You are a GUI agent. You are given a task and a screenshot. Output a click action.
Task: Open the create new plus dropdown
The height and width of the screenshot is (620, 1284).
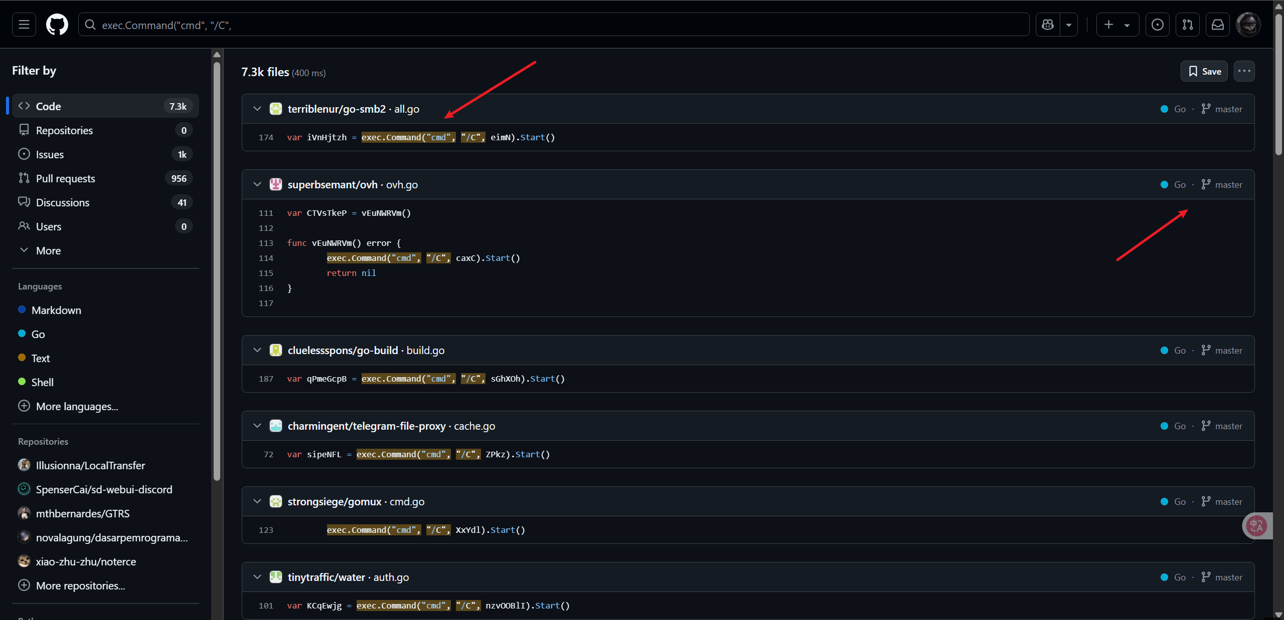1117,25
